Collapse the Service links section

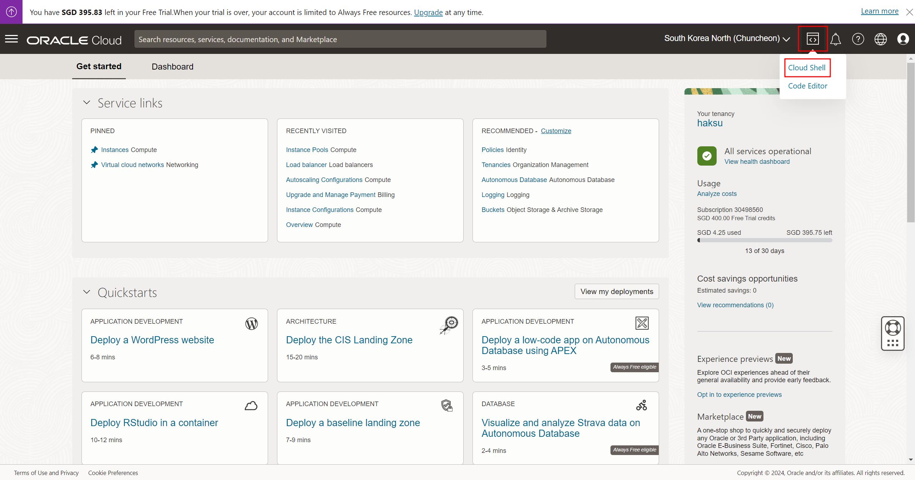(x=86, y=103)
